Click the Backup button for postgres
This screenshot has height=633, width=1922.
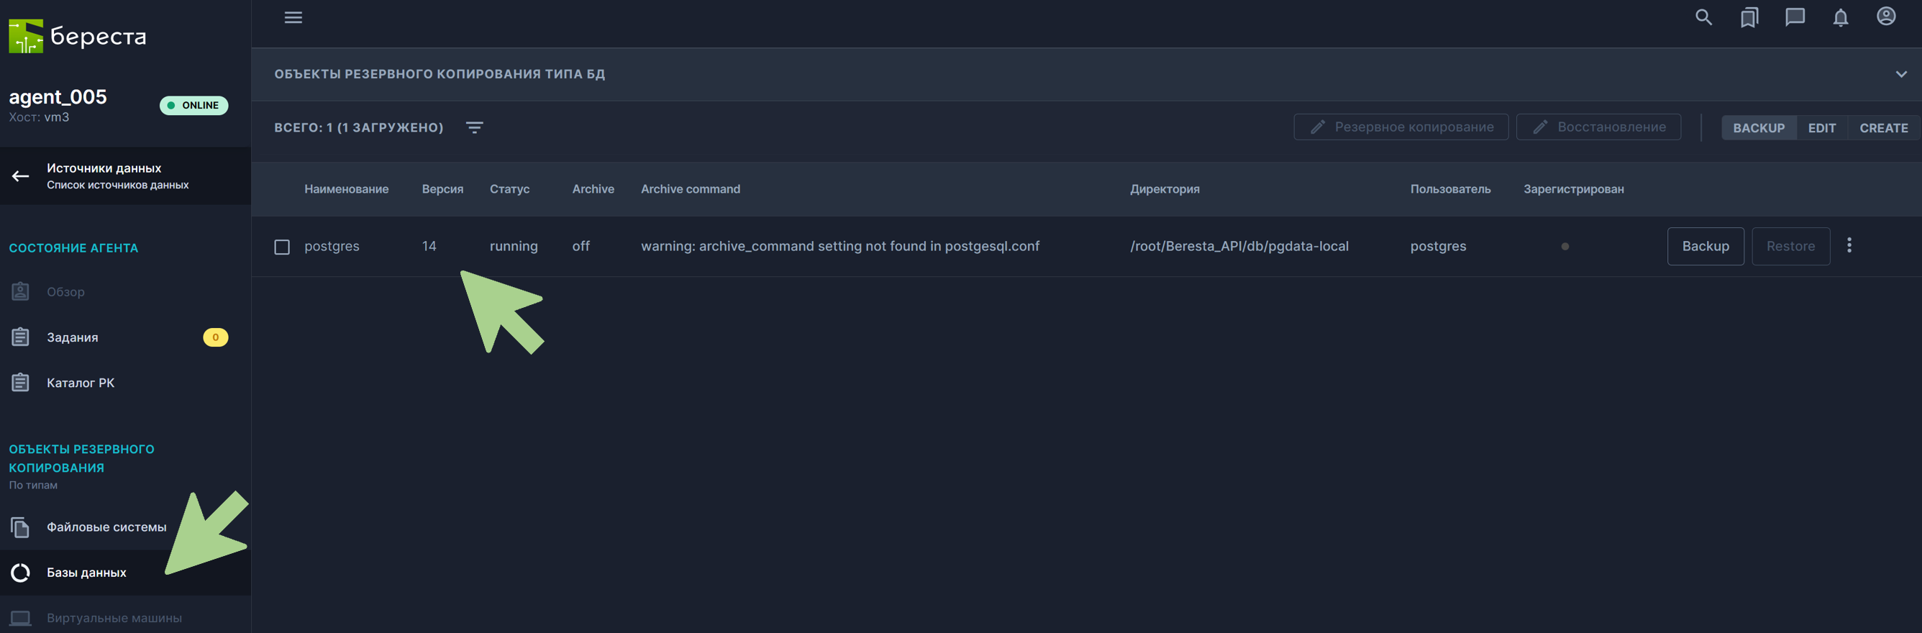[x=1705, y=246]
